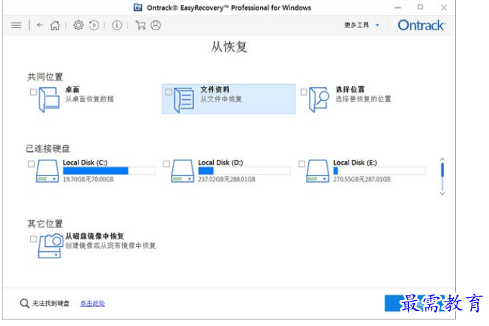The width and height of the screenshot is (489, 326).
Task: Select the 桌面 title text
Action: coord(72,90)
